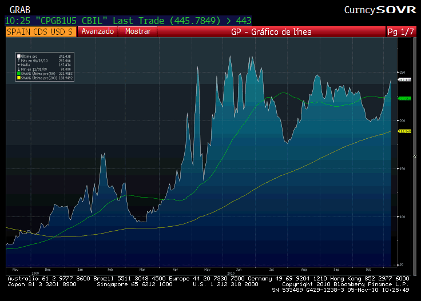
Task: Click the Mín marker icon in legend
Action: click(19, 69)
